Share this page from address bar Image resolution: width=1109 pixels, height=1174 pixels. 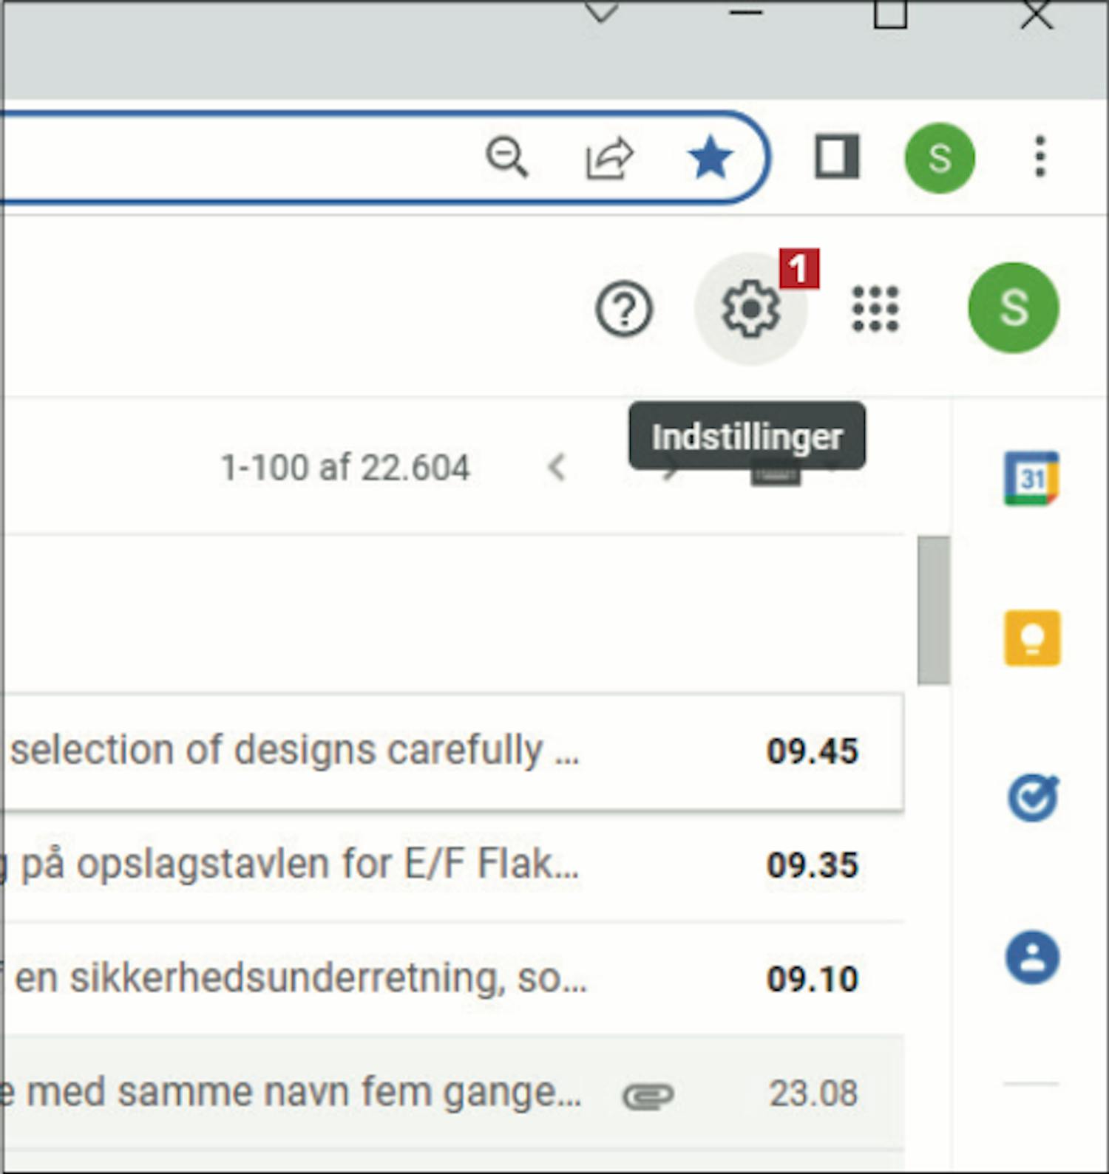click(x=609, y=158)
